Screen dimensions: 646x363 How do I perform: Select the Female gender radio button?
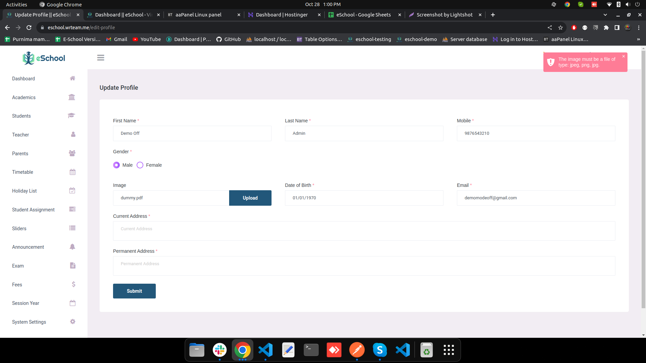coord(140,165)
